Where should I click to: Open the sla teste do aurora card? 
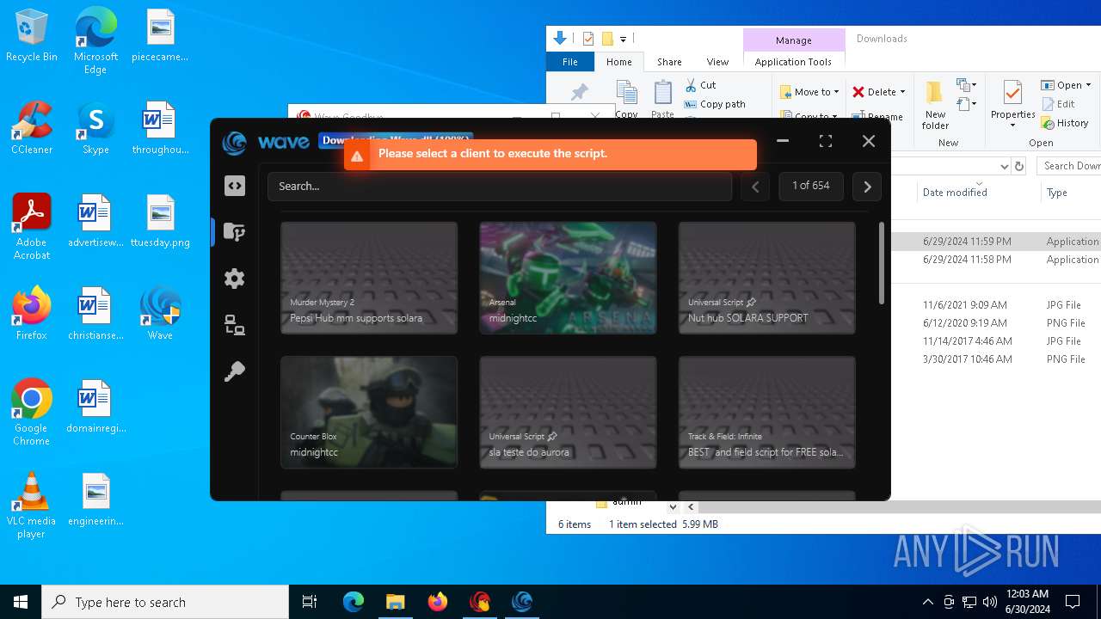tap(568, 412)
